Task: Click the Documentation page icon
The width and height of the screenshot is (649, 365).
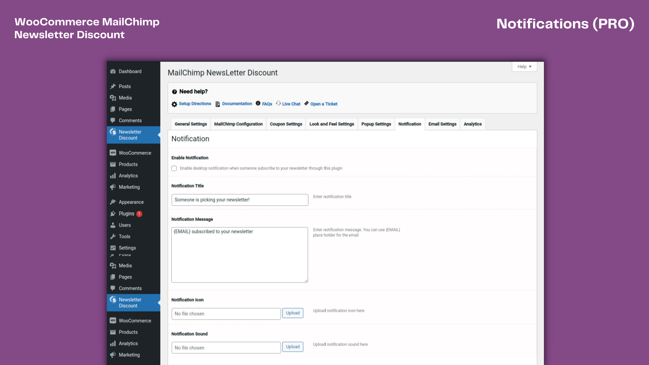Action: click(x=218, y=104)
